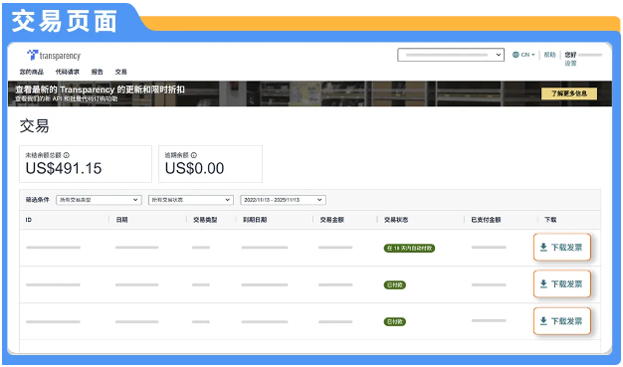Click info icon beside 未结余额总额
Screen dimensions: 623x367
click(67, 155)
